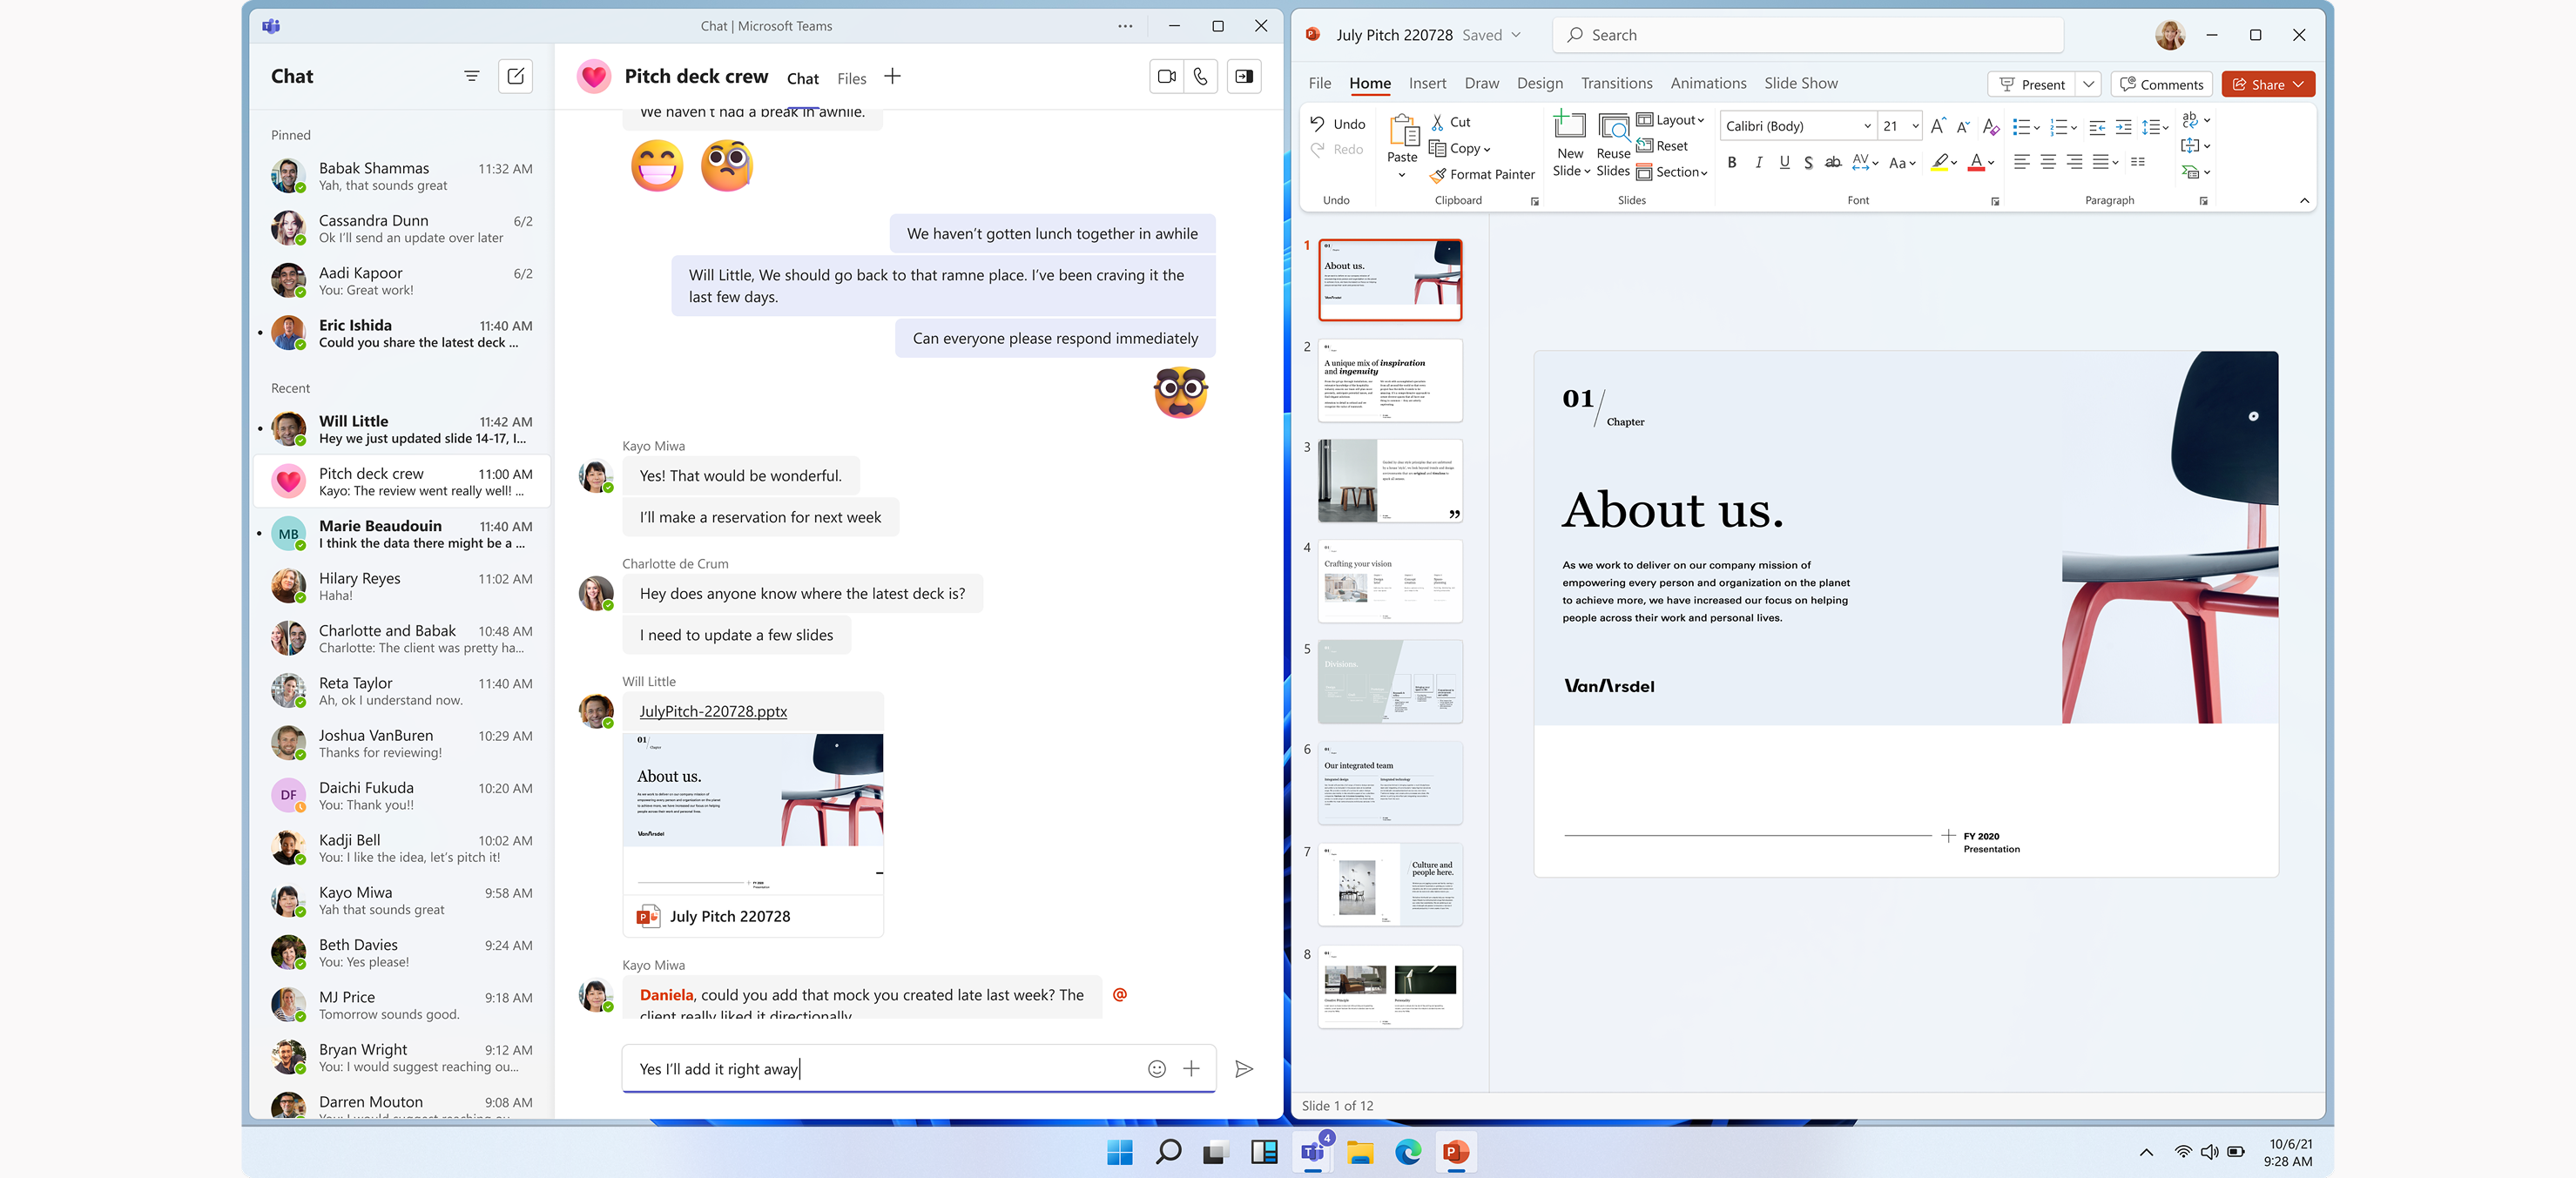Open Microsoft Edge from the taskbar
The height and width of the screenshot is (1178, 2576).
tap(1408, 1152)
